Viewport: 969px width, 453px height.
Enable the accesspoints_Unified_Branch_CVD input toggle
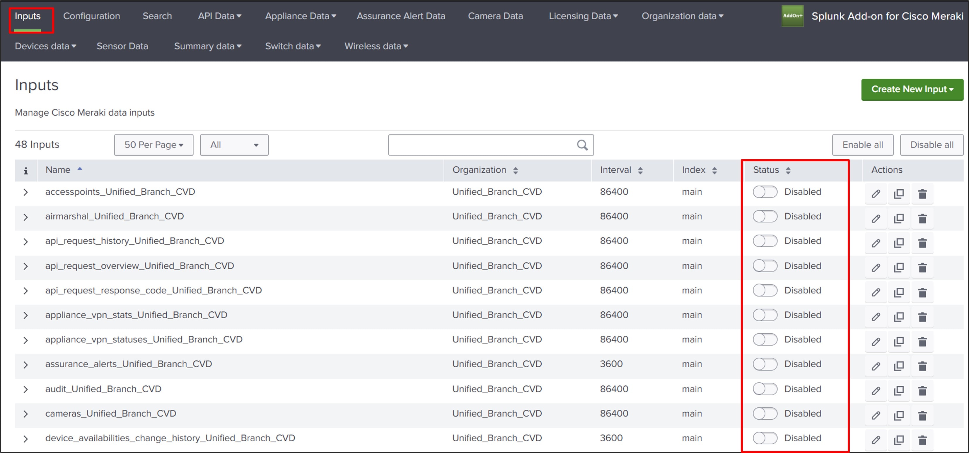(x=765, y=192)
